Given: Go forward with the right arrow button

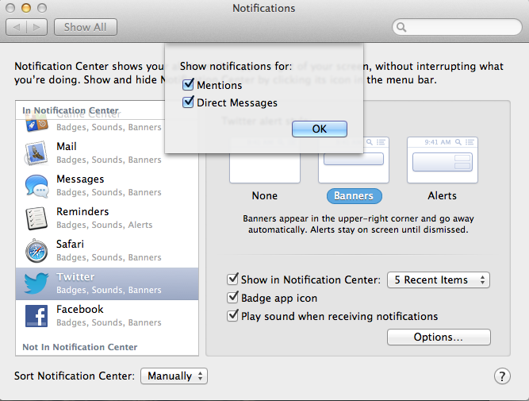Looking at the screenshot, I should click(36, 27).
